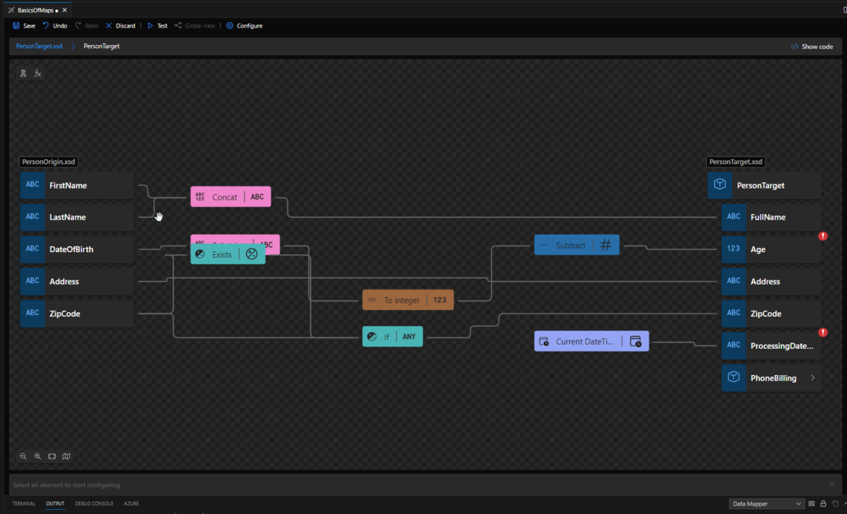Screen dimensions: 847x514
Task: Close the BasicsOfMaps editor tab
Action: [65, 11]
